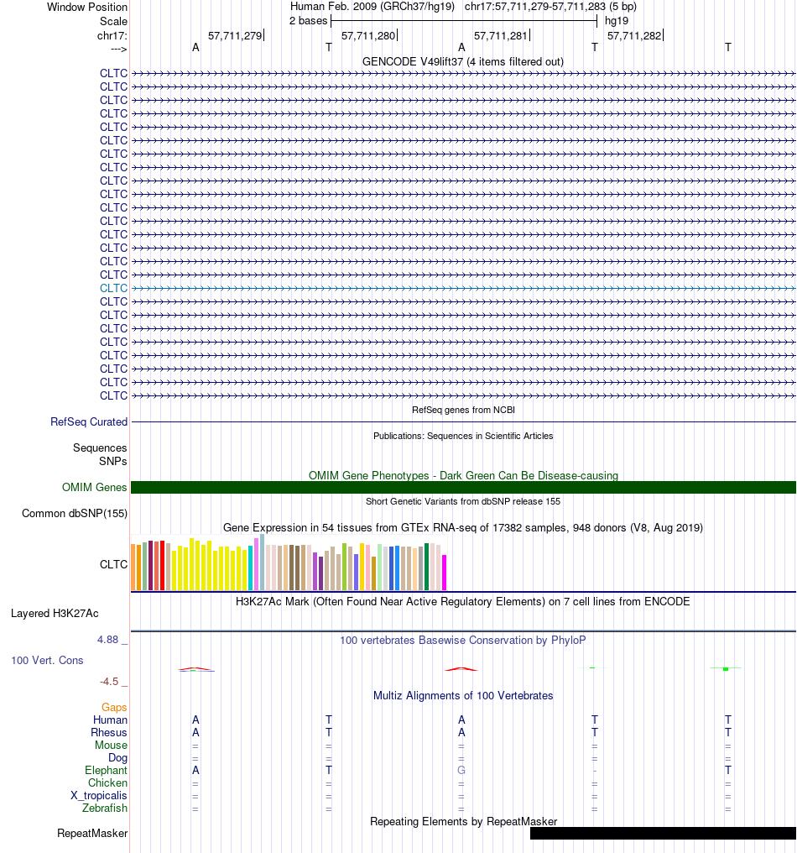797x853 pixels.
Task: Click the Common dbSNP(155) label
Action: coord(75,514)
